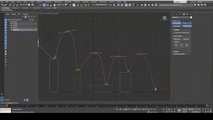Viewport: 213px width, 120px height.
Task: Click the Parameters button
Action: (x=177, y=26)
